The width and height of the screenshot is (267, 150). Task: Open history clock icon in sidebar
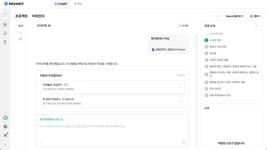coord(5,33)
